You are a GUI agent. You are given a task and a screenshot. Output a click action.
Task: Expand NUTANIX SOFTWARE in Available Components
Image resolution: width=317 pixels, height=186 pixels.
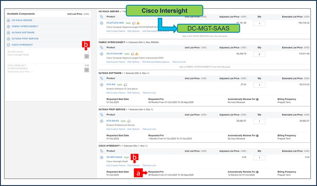8,33
